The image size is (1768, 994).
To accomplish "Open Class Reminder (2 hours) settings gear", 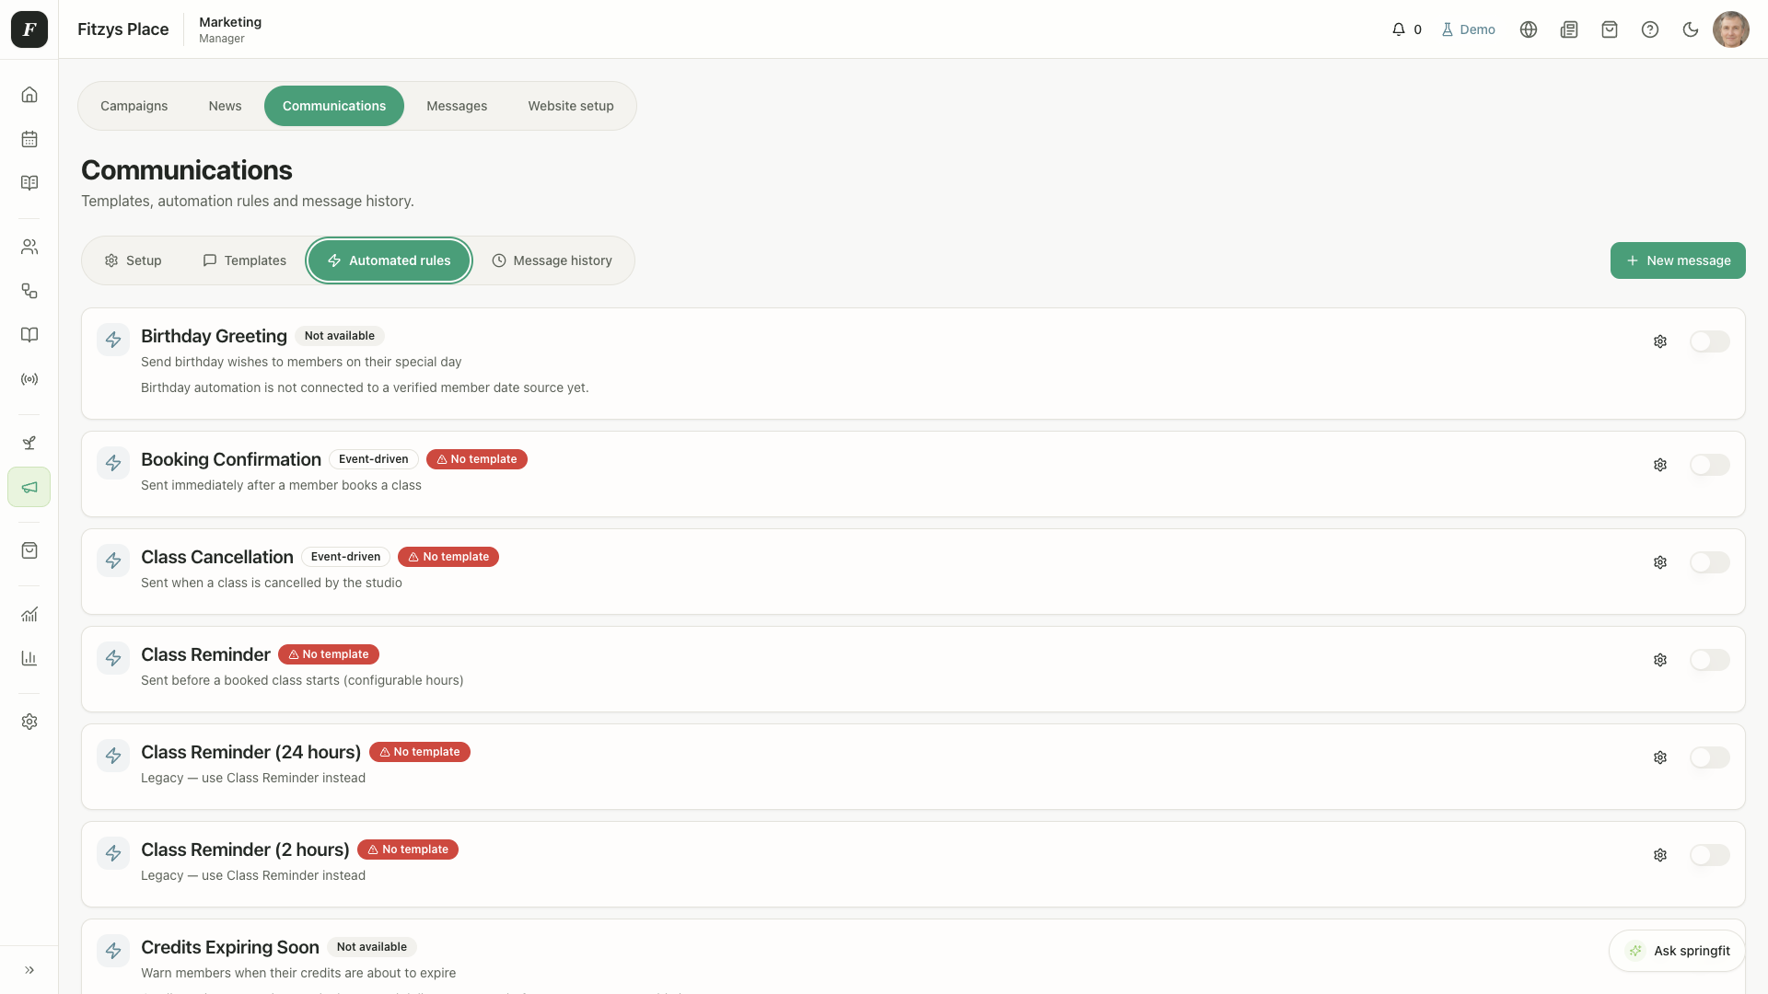I will click(x=1660, y=855).
